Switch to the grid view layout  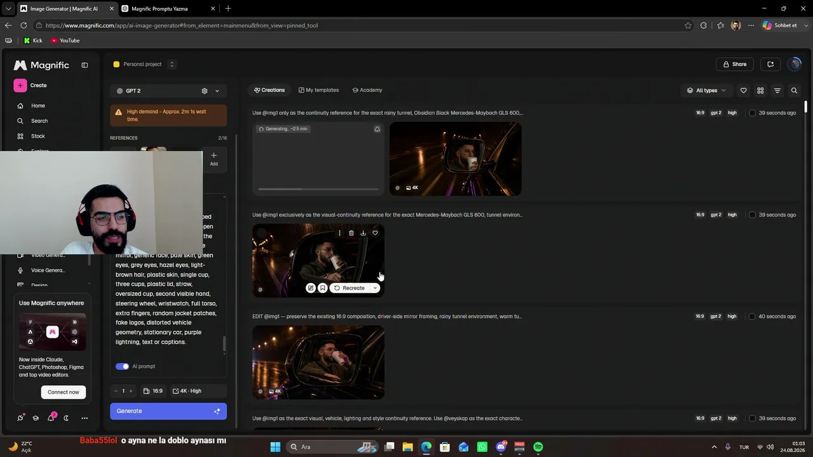(x=760, y=91)
